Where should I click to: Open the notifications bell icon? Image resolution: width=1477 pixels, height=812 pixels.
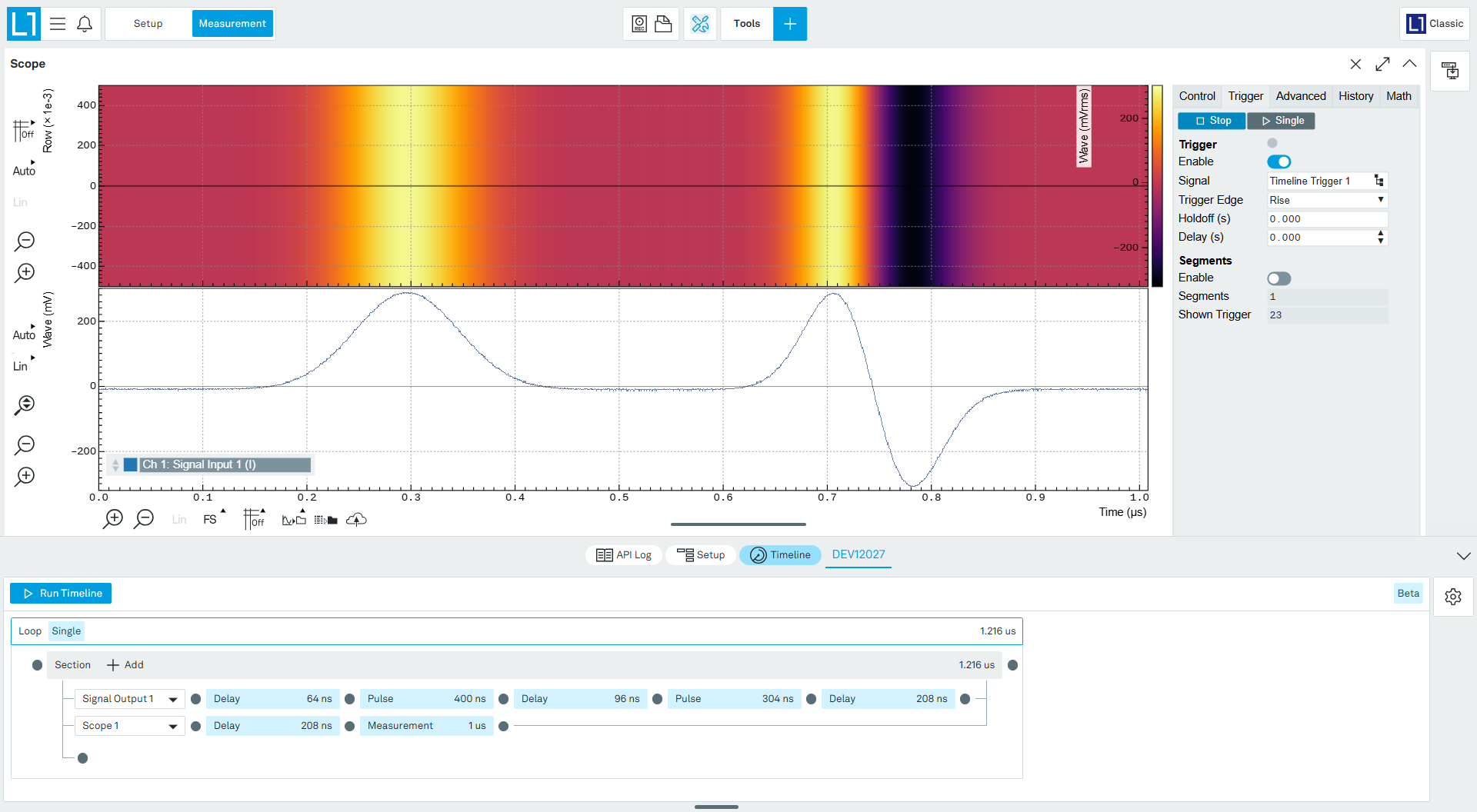click(x=85, y=24)
